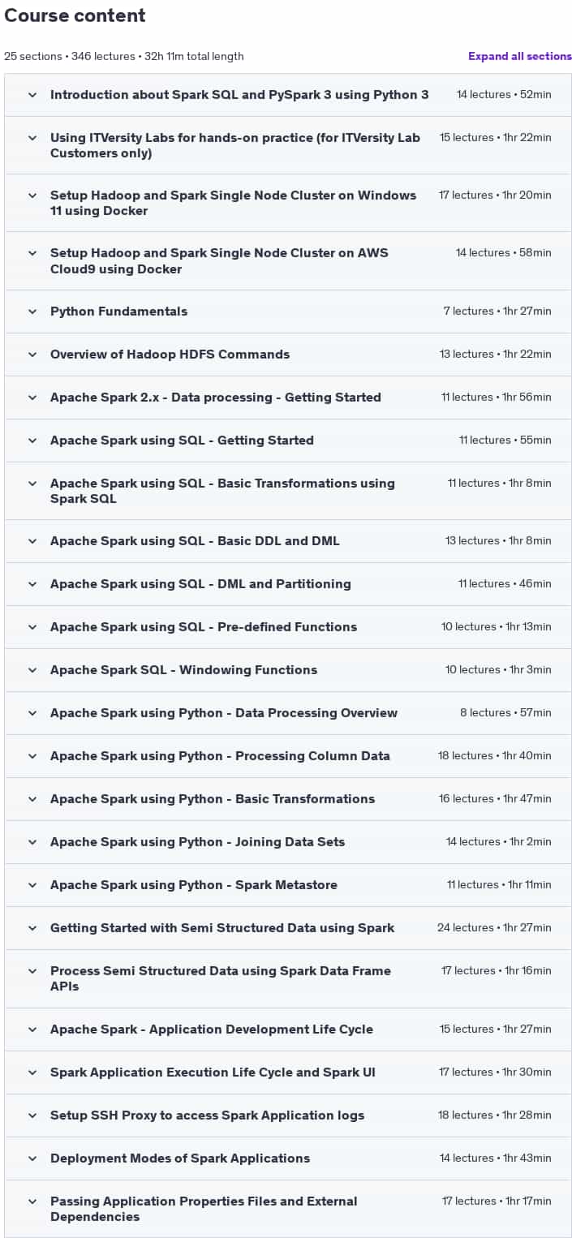Click '16 lectures • 1hr 47min' duration text
Viewport: 572px width, 1238px height.
pos(495,799)
